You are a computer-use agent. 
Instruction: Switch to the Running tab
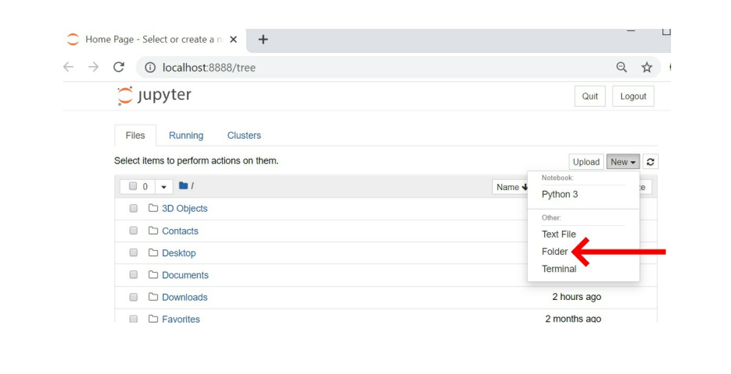[x=186, y=136]
